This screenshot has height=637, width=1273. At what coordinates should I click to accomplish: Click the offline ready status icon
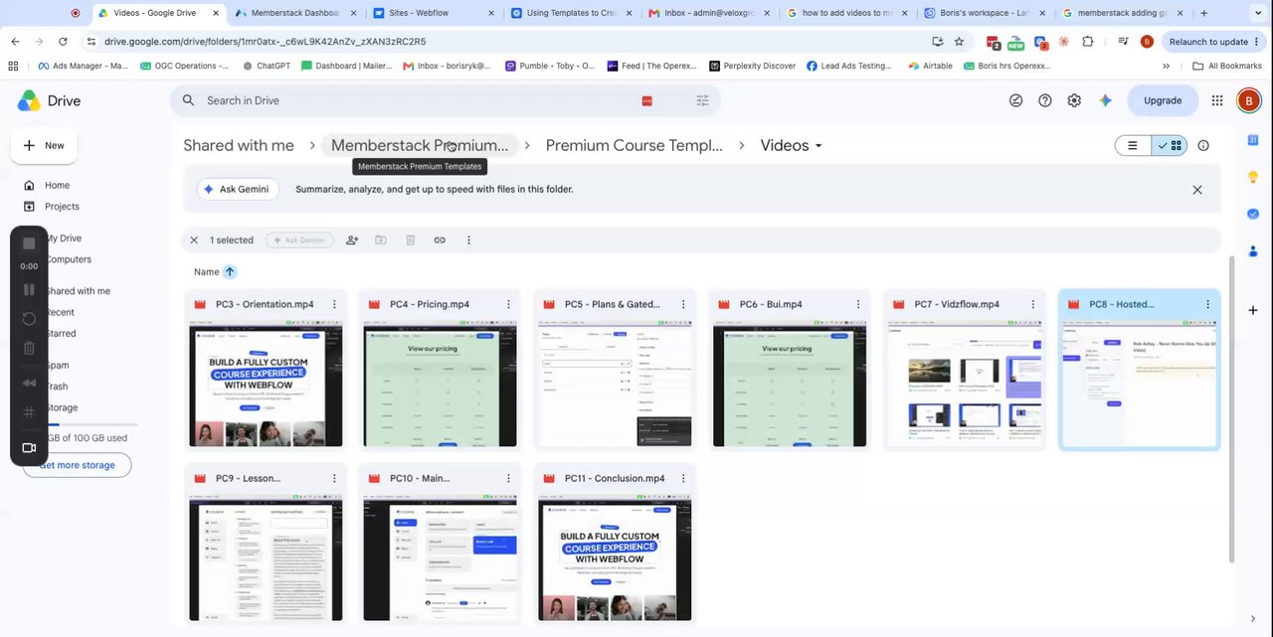point(1015,100)
